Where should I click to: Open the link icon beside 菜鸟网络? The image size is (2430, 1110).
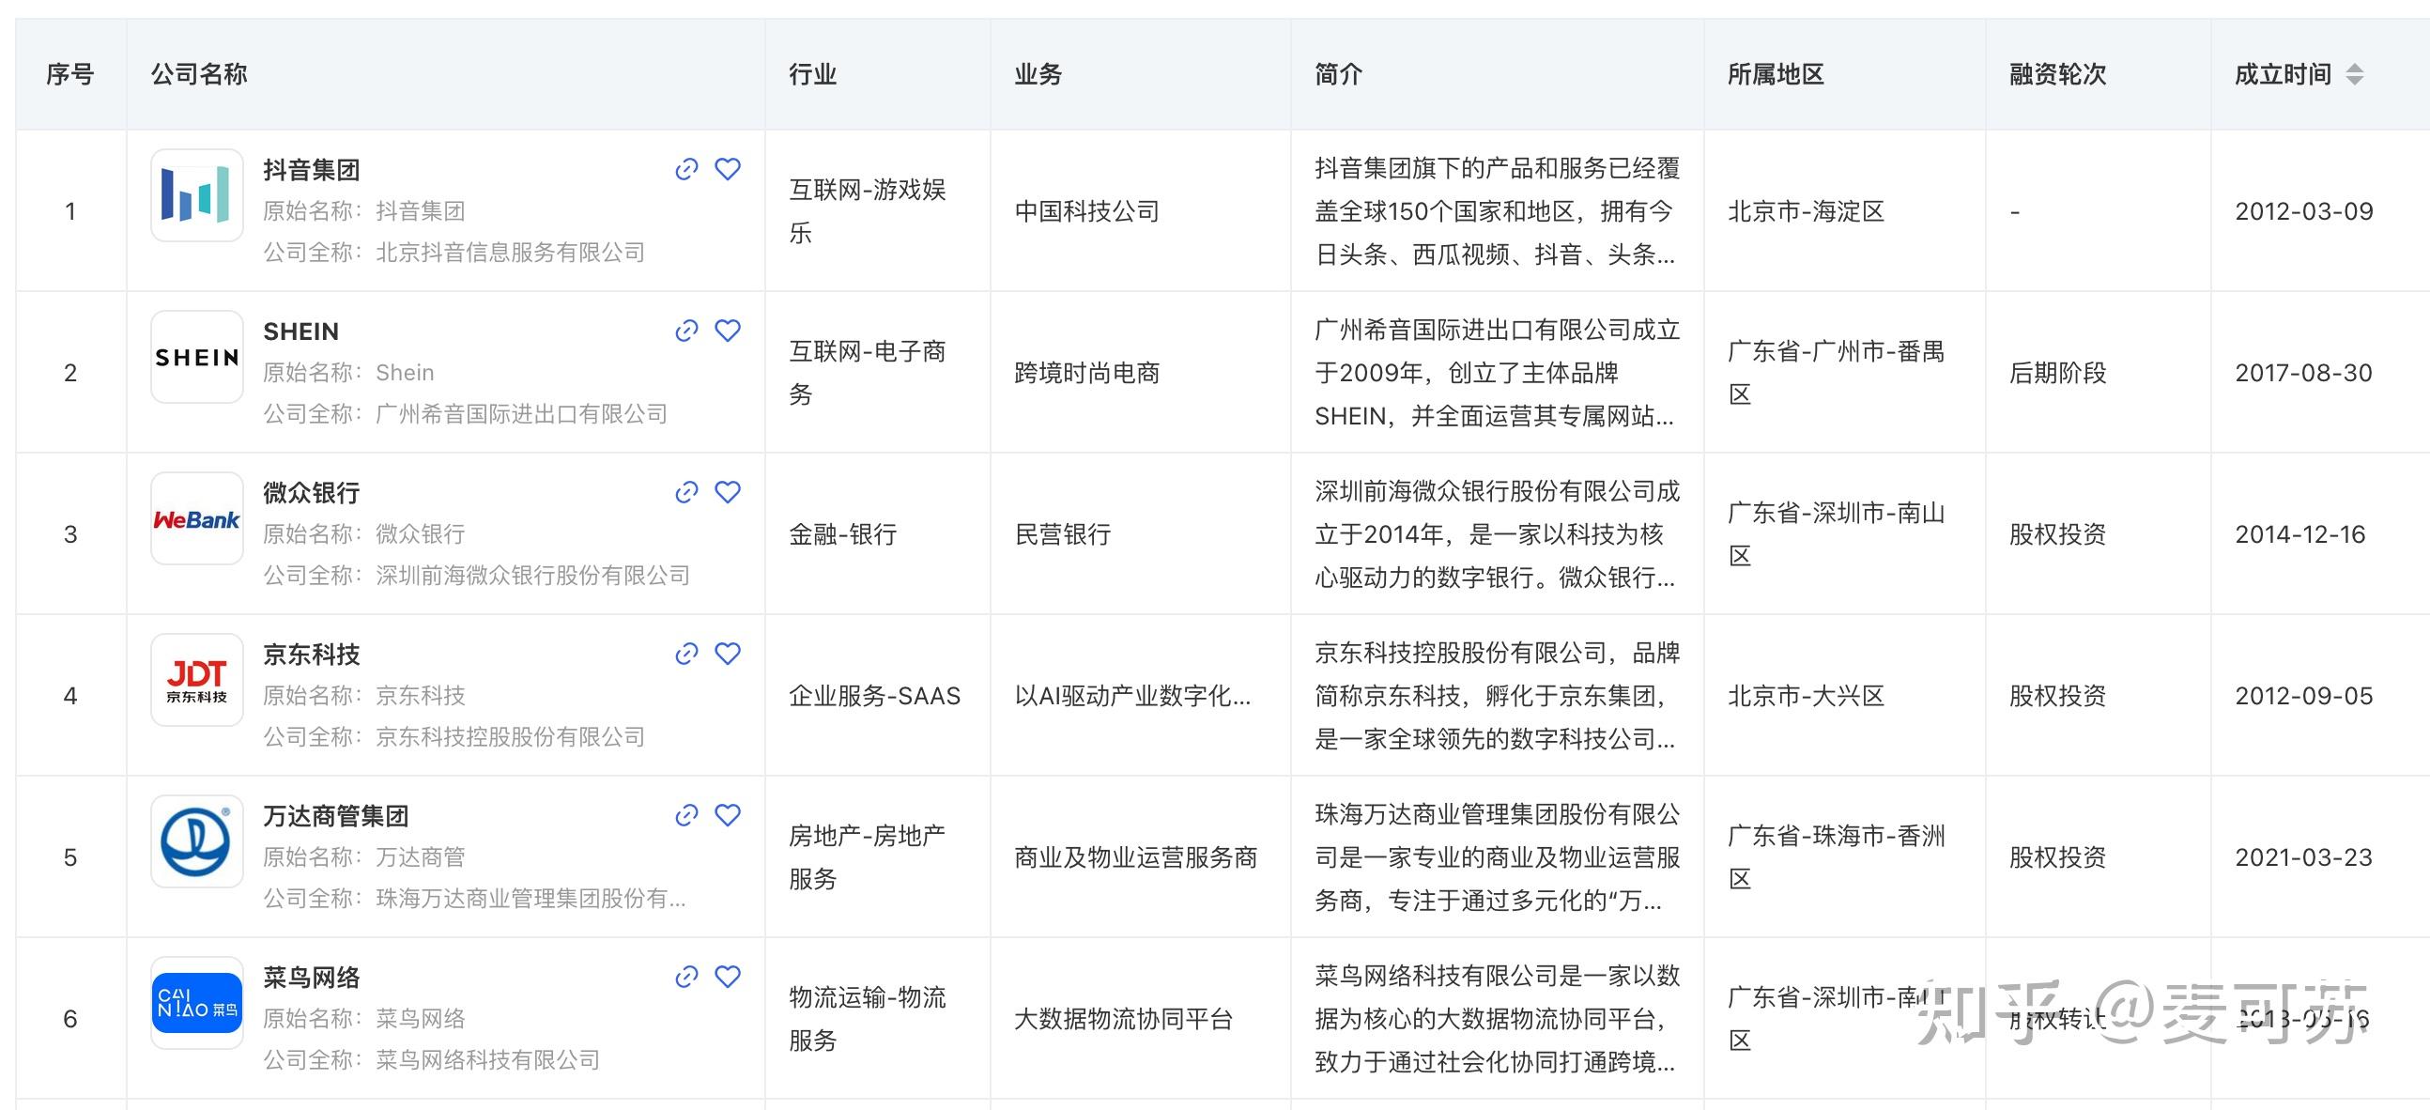click(686, 977)
